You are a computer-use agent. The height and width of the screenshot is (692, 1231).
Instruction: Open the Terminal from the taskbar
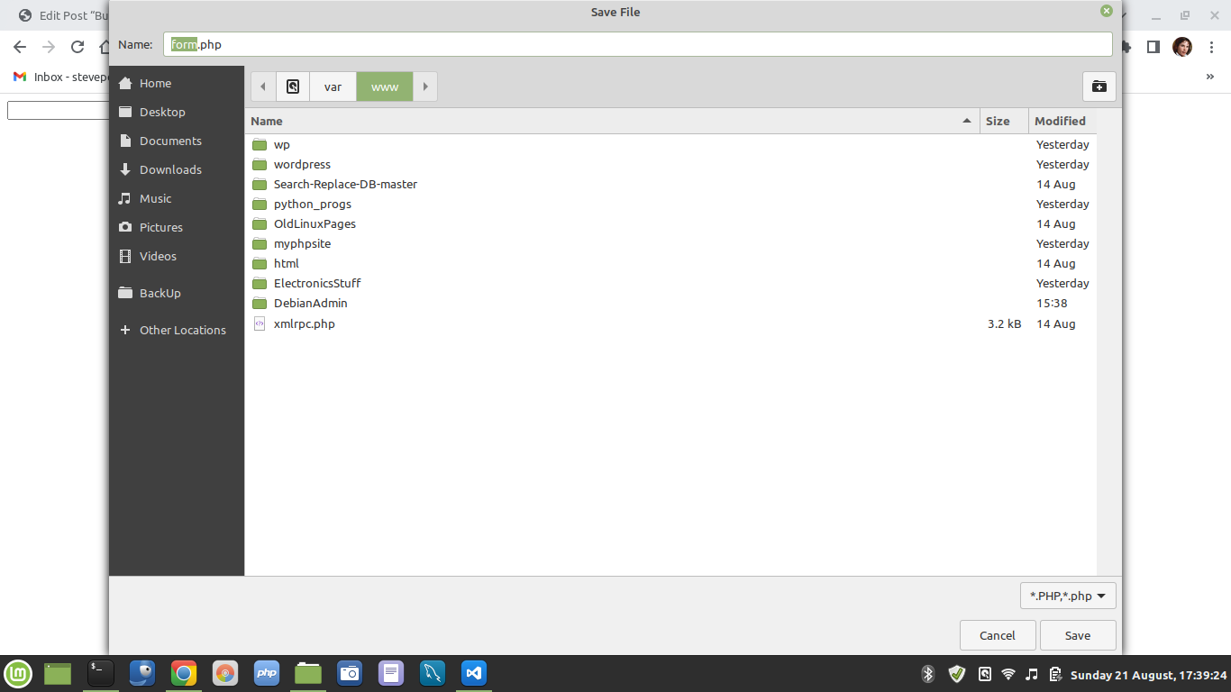[100, 673]
